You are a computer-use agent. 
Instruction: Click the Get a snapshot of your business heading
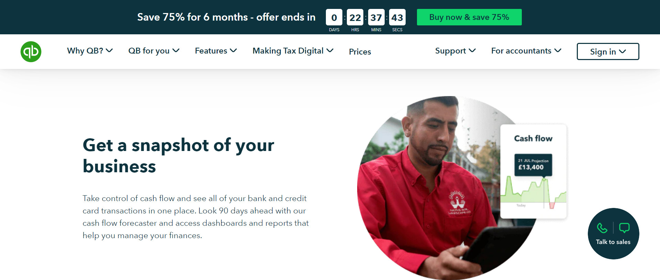[x=178, y=155]
